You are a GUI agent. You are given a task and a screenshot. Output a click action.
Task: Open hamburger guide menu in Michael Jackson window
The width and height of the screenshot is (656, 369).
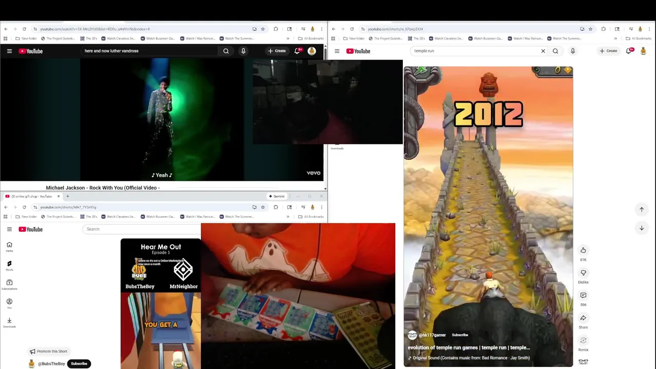(9, 51)
